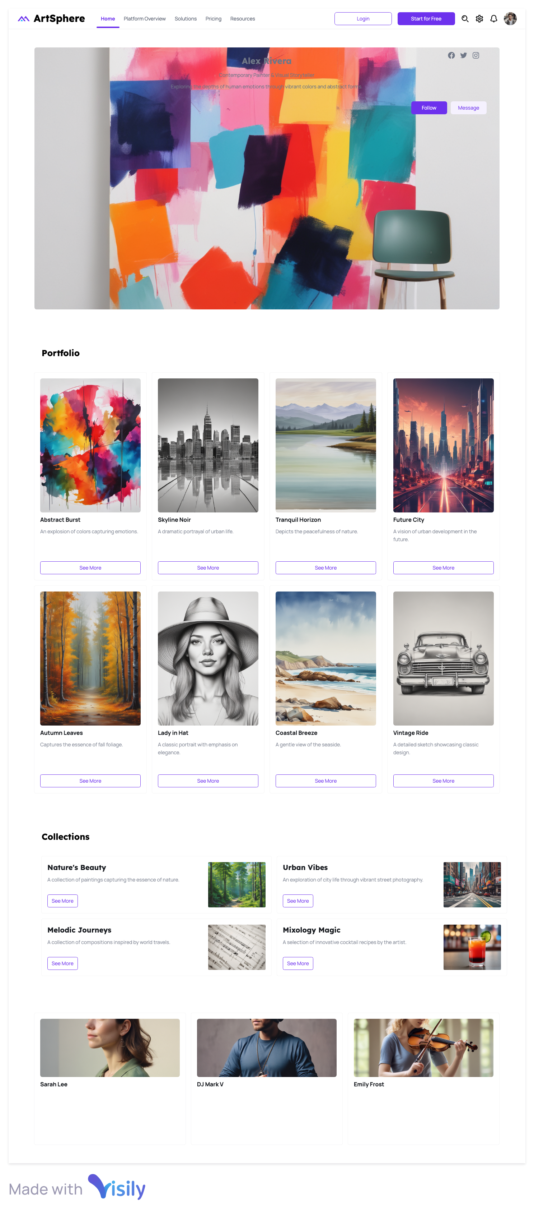Open the Future City artwork thumbnail
The image size is (534, 1215).
click(x=443, y=445)
